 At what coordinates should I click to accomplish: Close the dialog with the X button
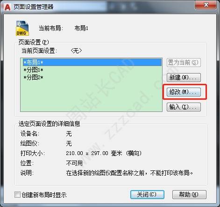206,5
